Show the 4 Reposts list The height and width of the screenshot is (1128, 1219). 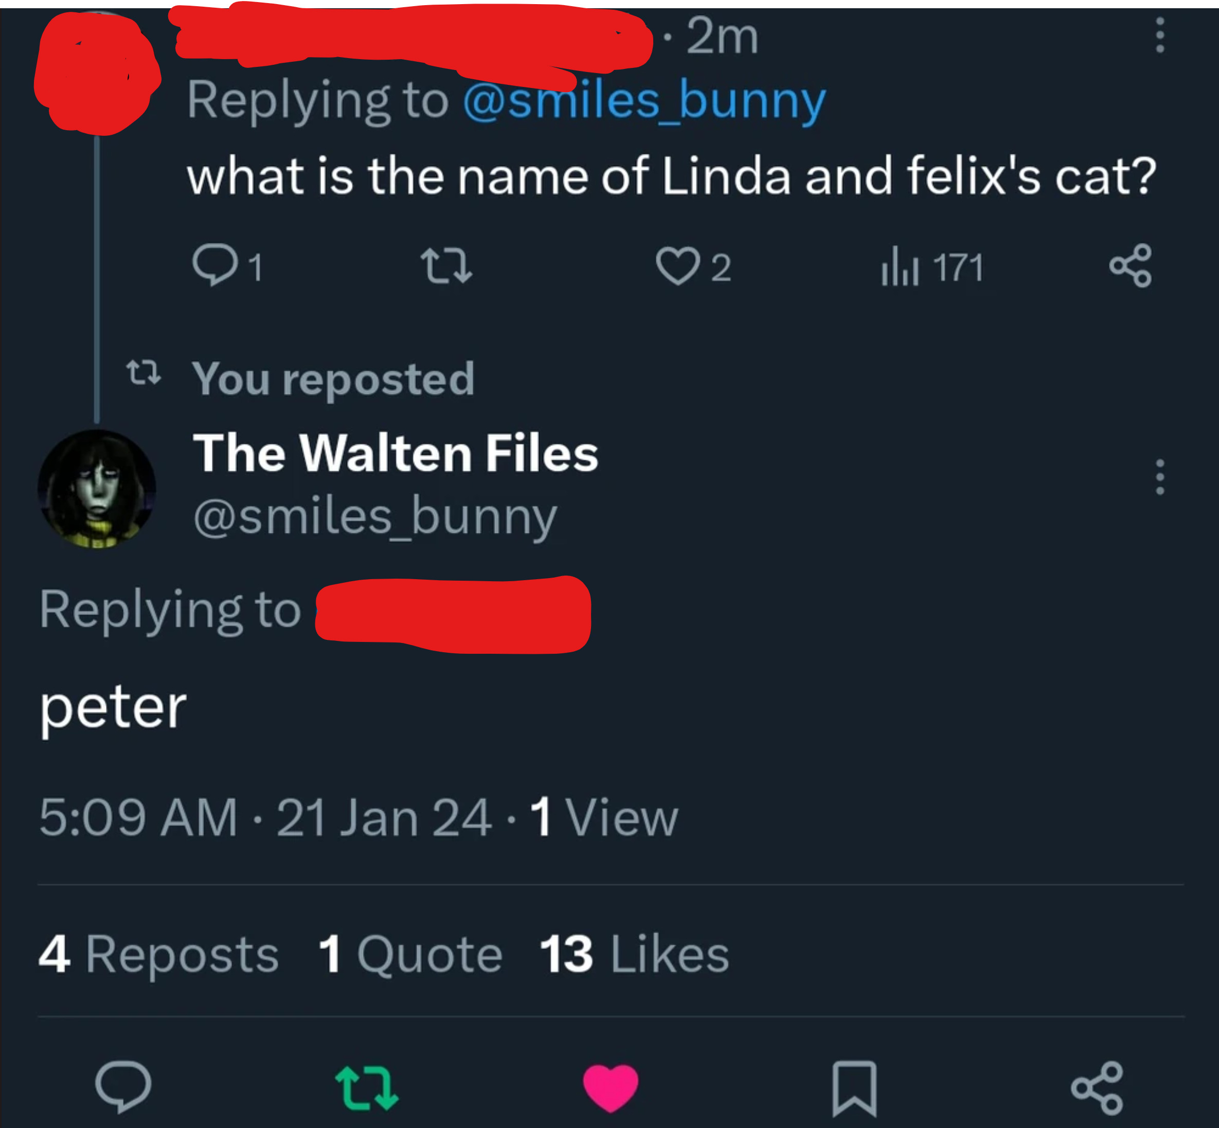[159, 954]
